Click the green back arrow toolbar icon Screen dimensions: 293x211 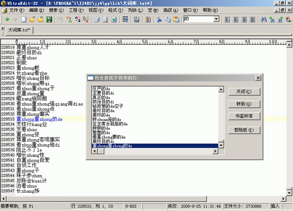[7, 20]
